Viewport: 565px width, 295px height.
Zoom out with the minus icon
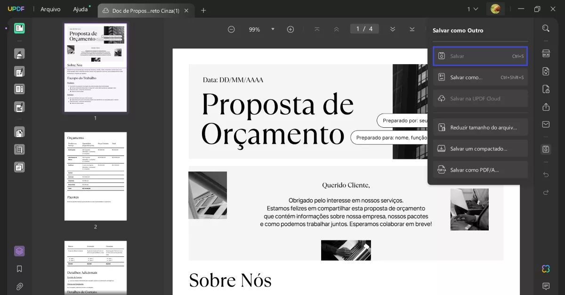point(231,29)
